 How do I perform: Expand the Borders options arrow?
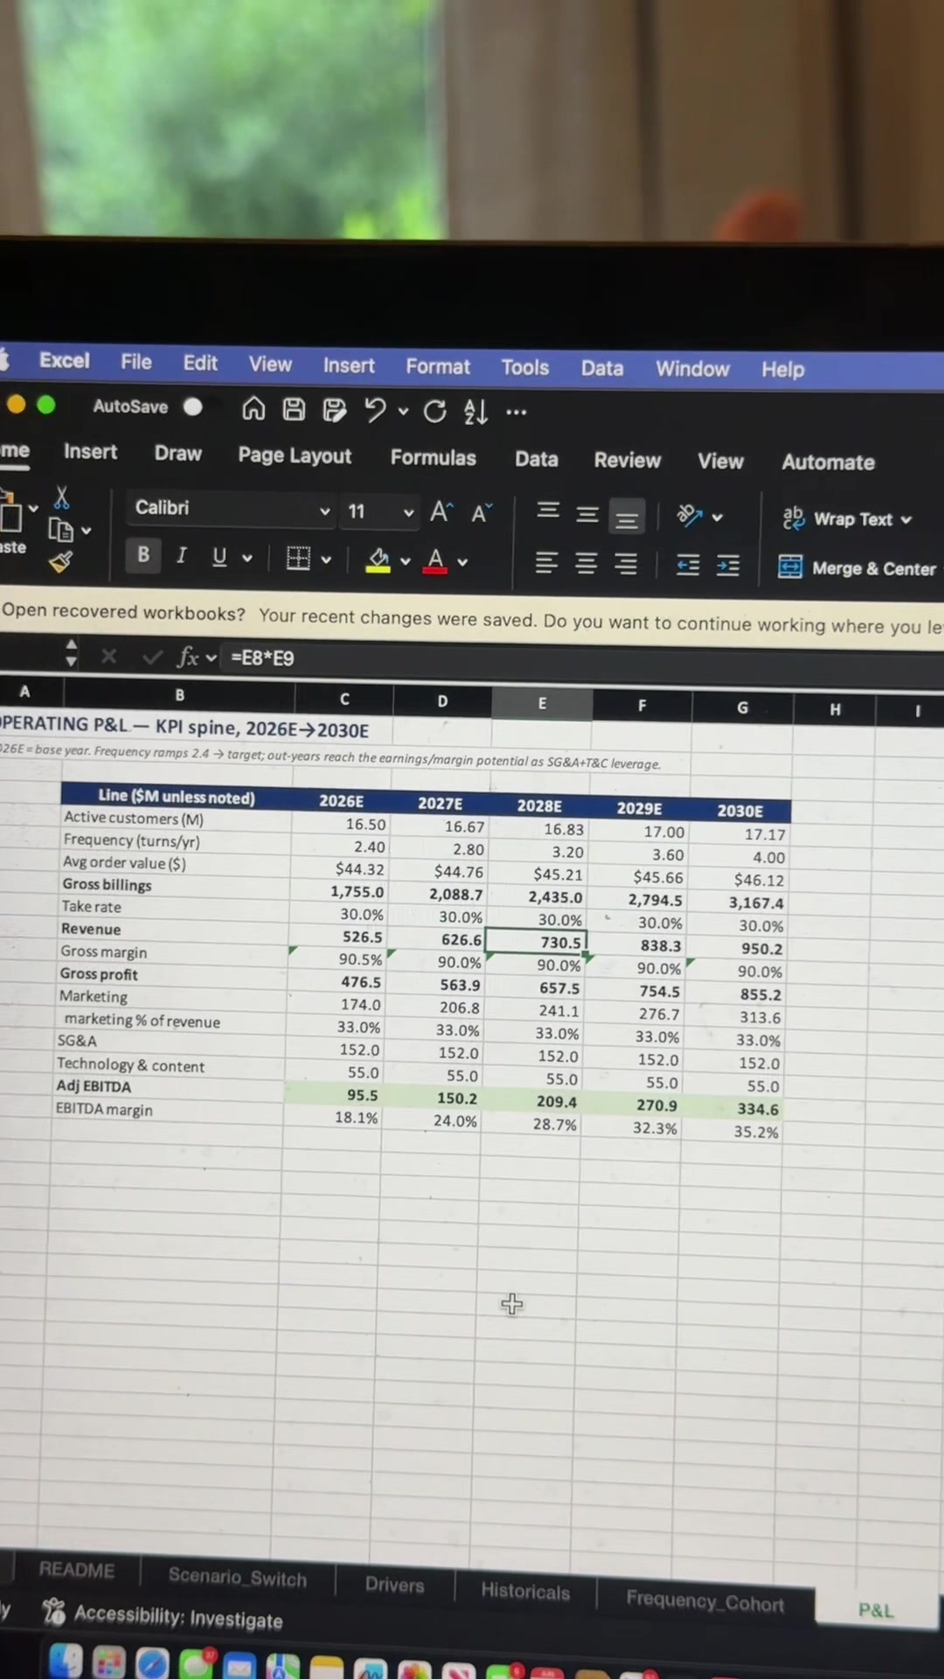tap(326, 560)
